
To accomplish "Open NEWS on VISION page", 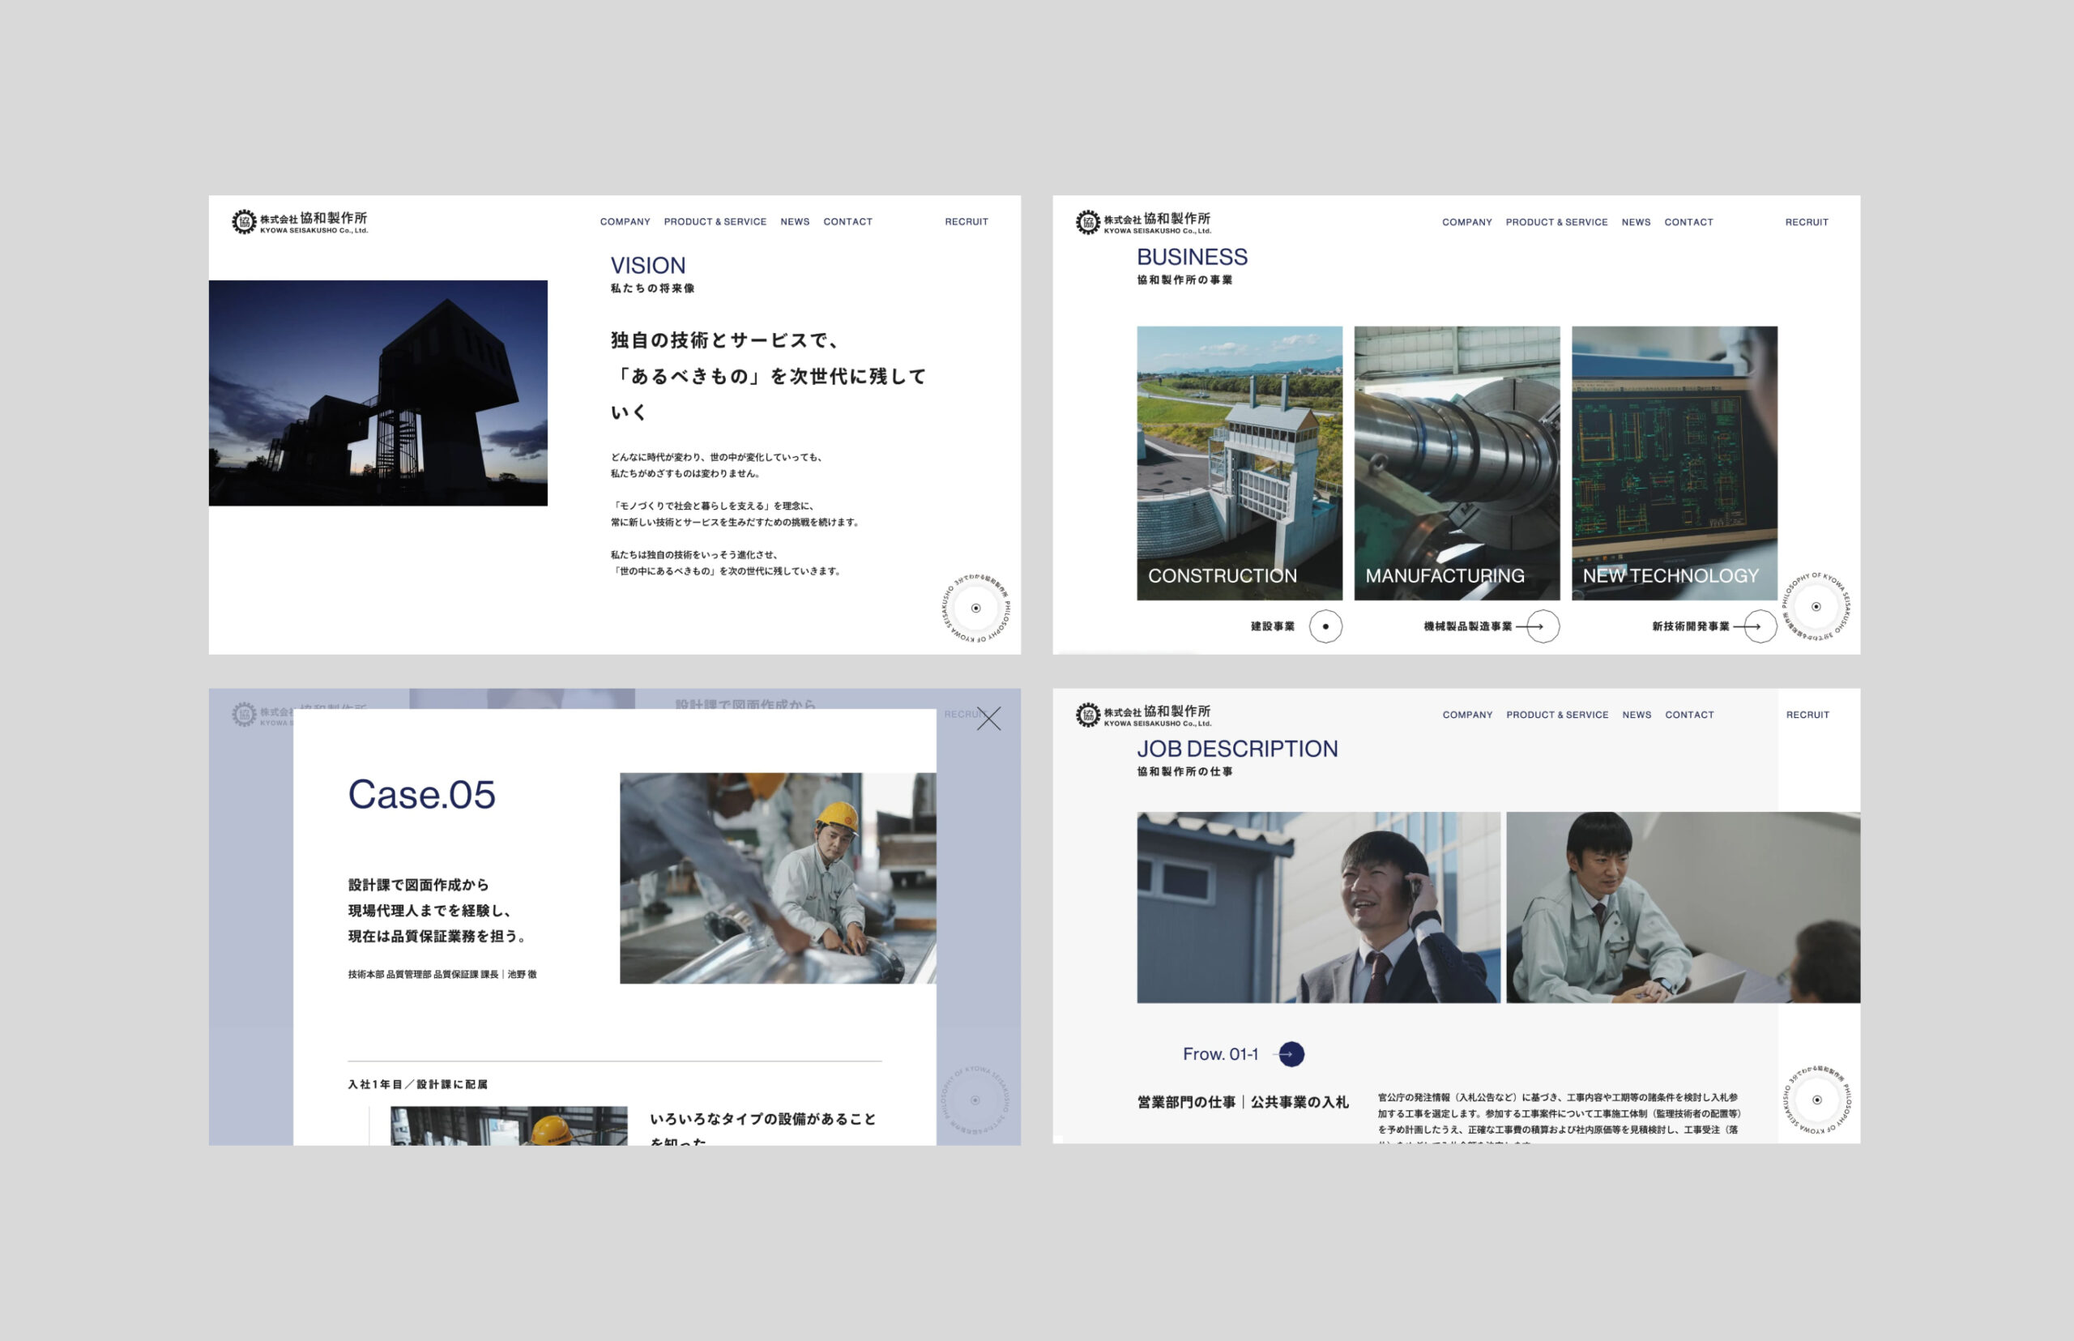I will point(795,222).
